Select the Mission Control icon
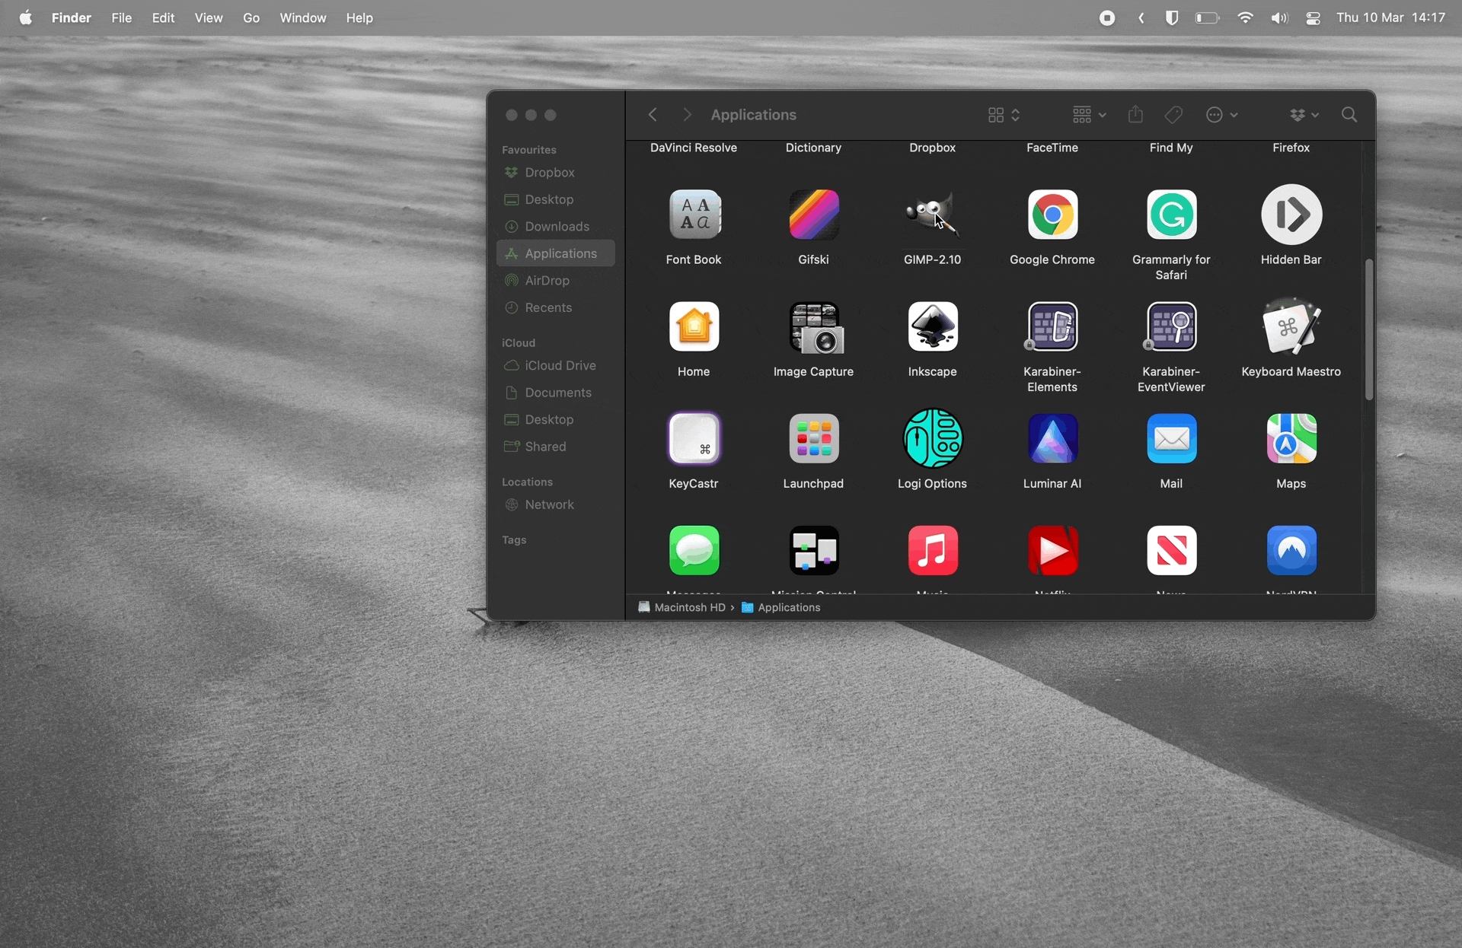 pos(813,550)
